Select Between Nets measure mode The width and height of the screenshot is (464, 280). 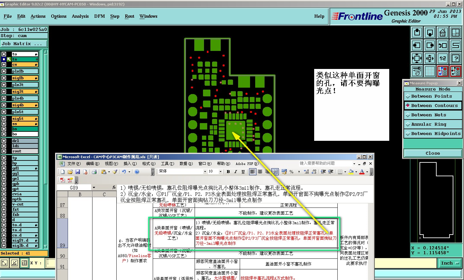pos(433,115)
